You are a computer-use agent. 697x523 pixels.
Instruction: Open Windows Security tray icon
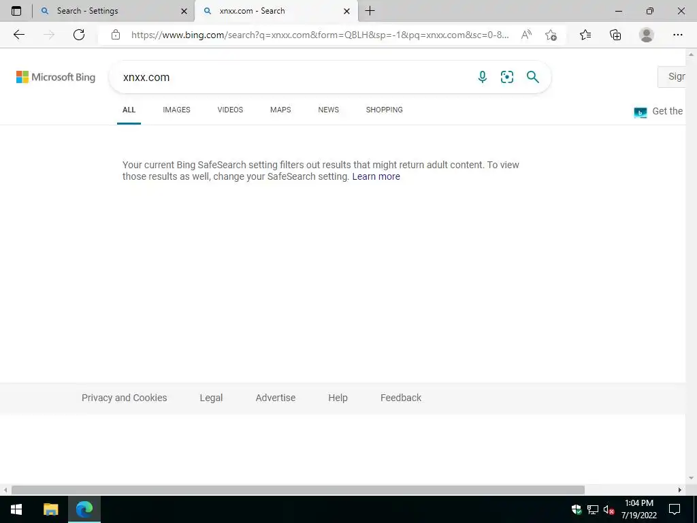point(577,509)
